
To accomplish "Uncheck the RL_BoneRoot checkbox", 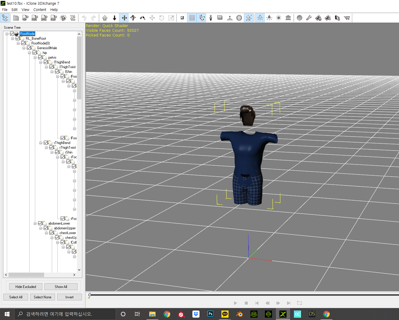I will (18, 39).
